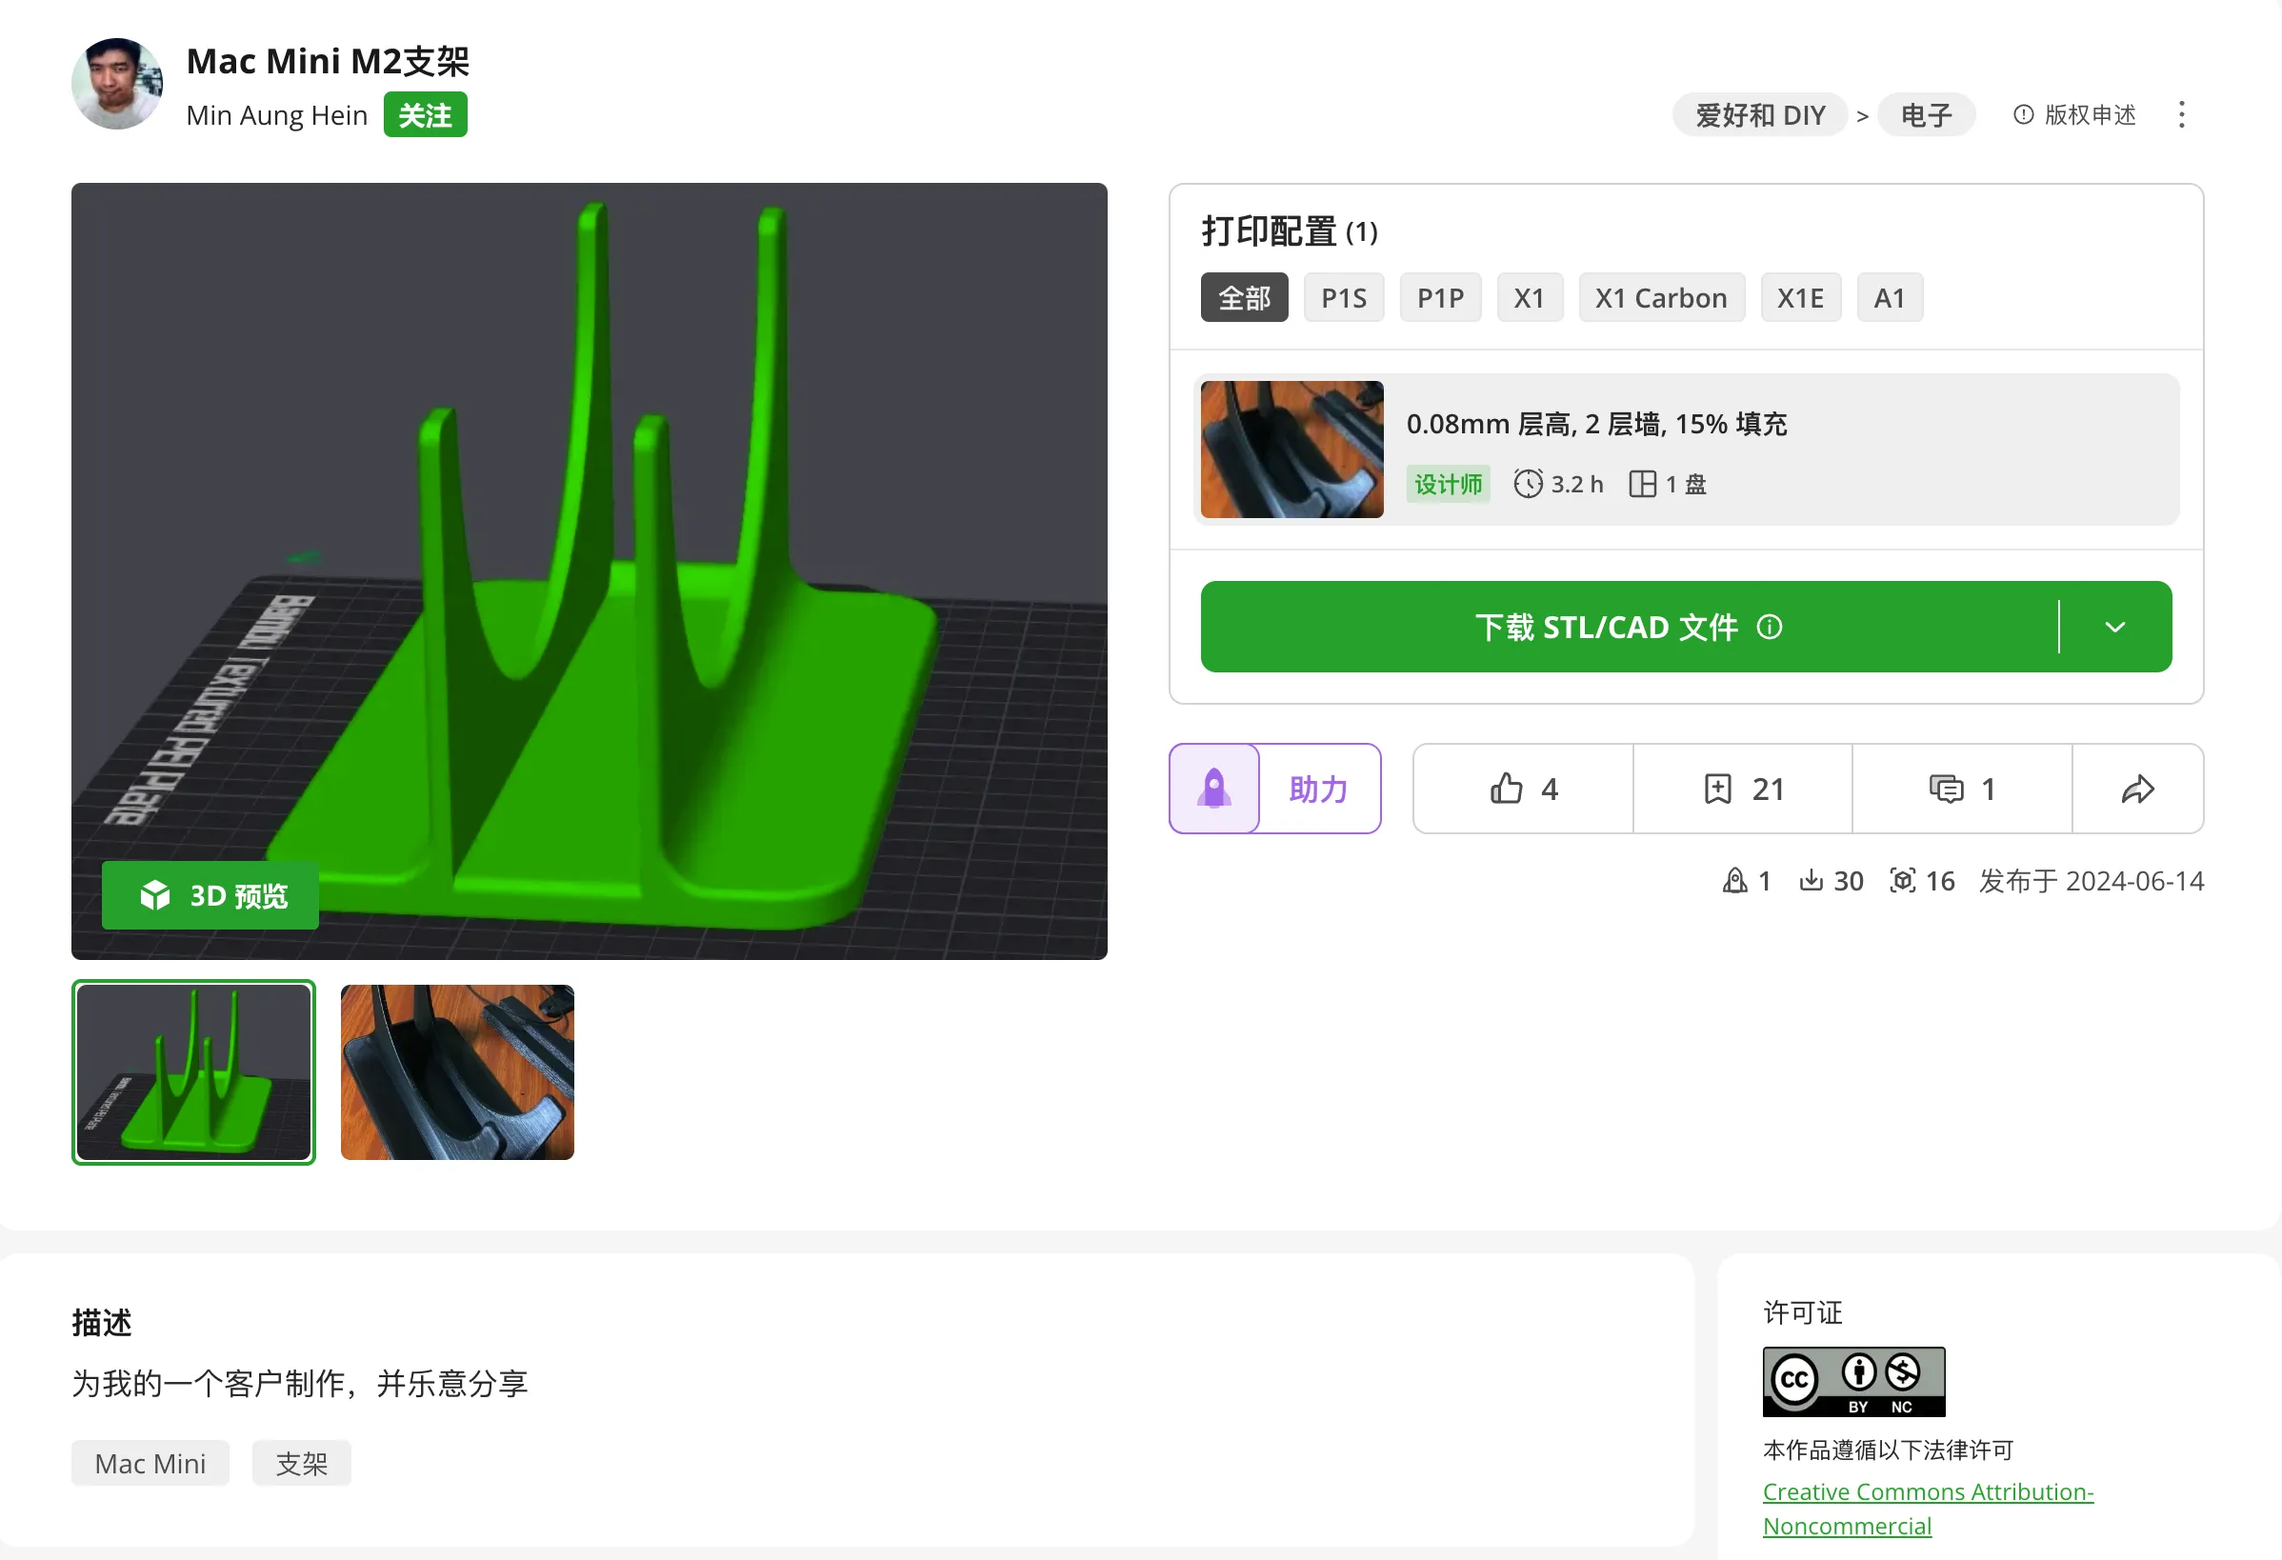
Task: Click the thumbs-up like icon
Action: [1507, 789]
